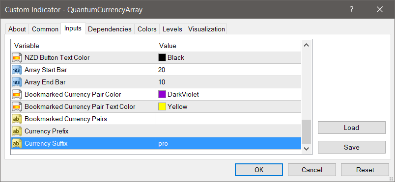Viewport: 395px width, 182px height.
Task: Switch to the Colors tab
Action: pos(147,29)
